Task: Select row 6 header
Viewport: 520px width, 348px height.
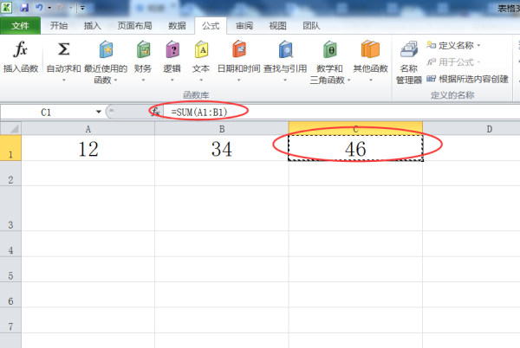Action: (x=10, y=294)
